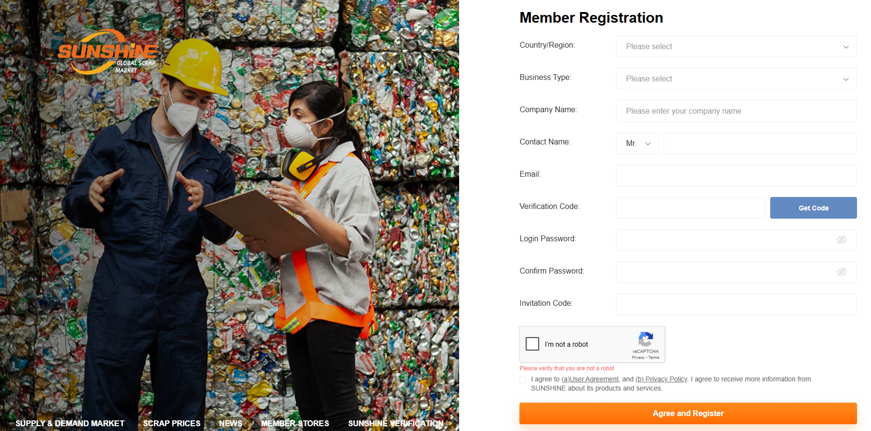Check the I'm not a robot box

532,344
